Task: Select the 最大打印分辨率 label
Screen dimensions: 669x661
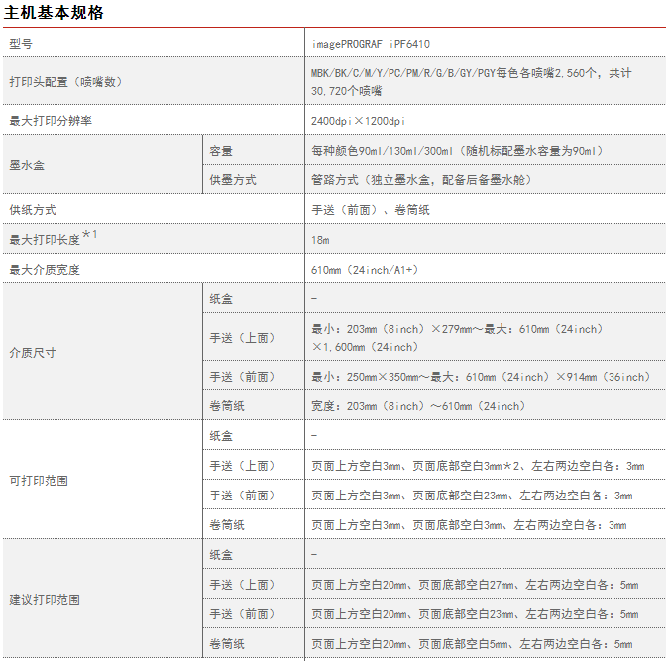Action: (x=51, y=121)
